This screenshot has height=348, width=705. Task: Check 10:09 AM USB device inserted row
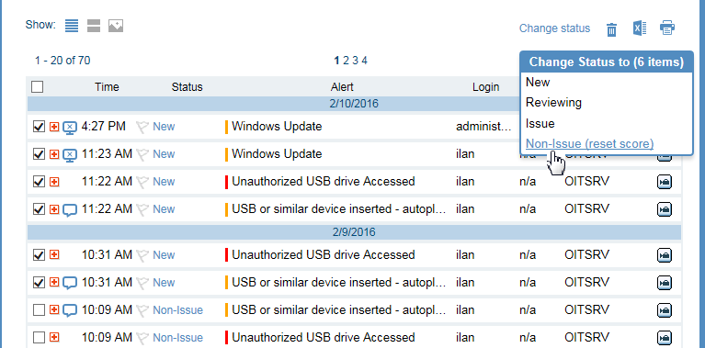[x=40, y=309]
